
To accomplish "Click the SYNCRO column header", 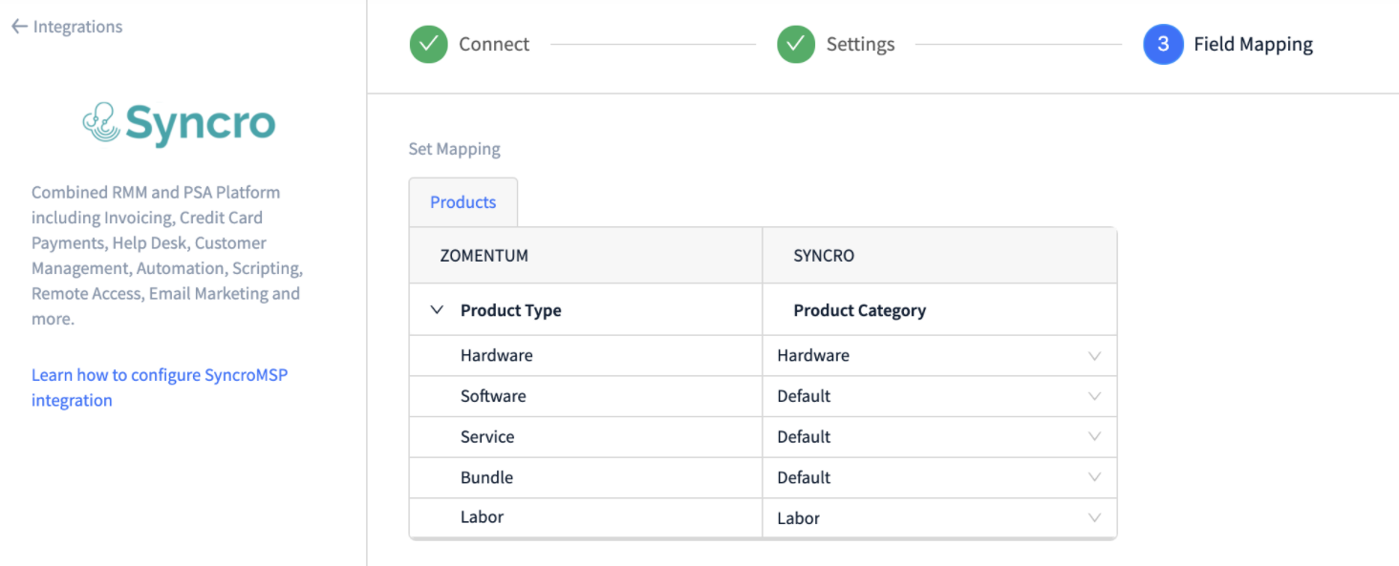I will [824, 256].
